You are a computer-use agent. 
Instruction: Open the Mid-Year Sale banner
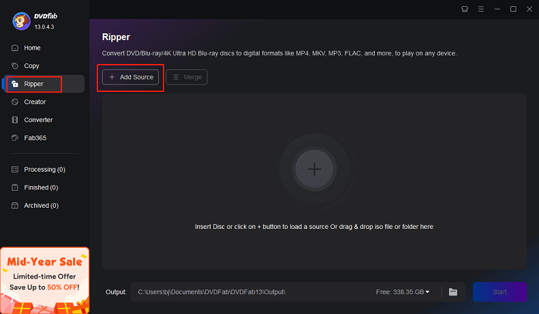coord(45,281)
